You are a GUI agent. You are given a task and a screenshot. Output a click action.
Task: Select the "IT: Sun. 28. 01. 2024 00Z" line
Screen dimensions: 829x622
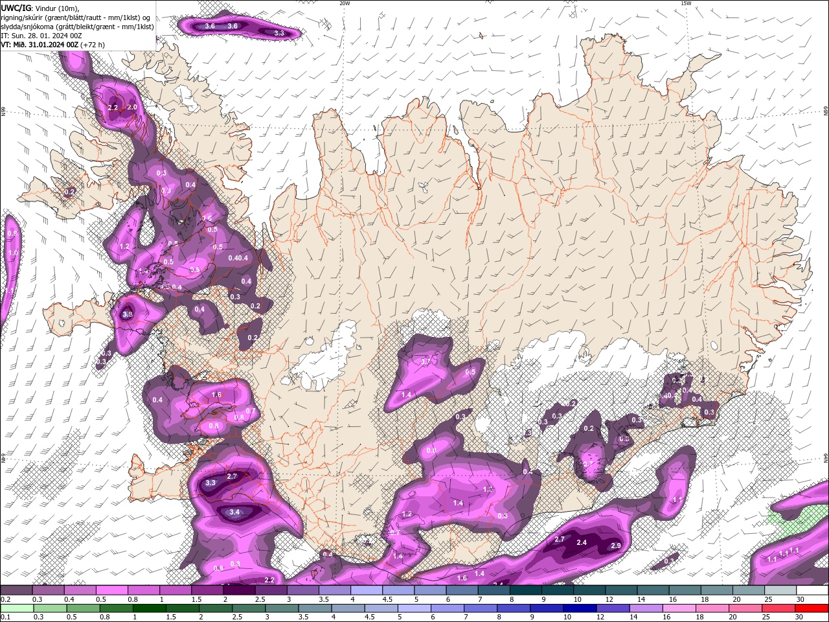[x=41, y=36]
